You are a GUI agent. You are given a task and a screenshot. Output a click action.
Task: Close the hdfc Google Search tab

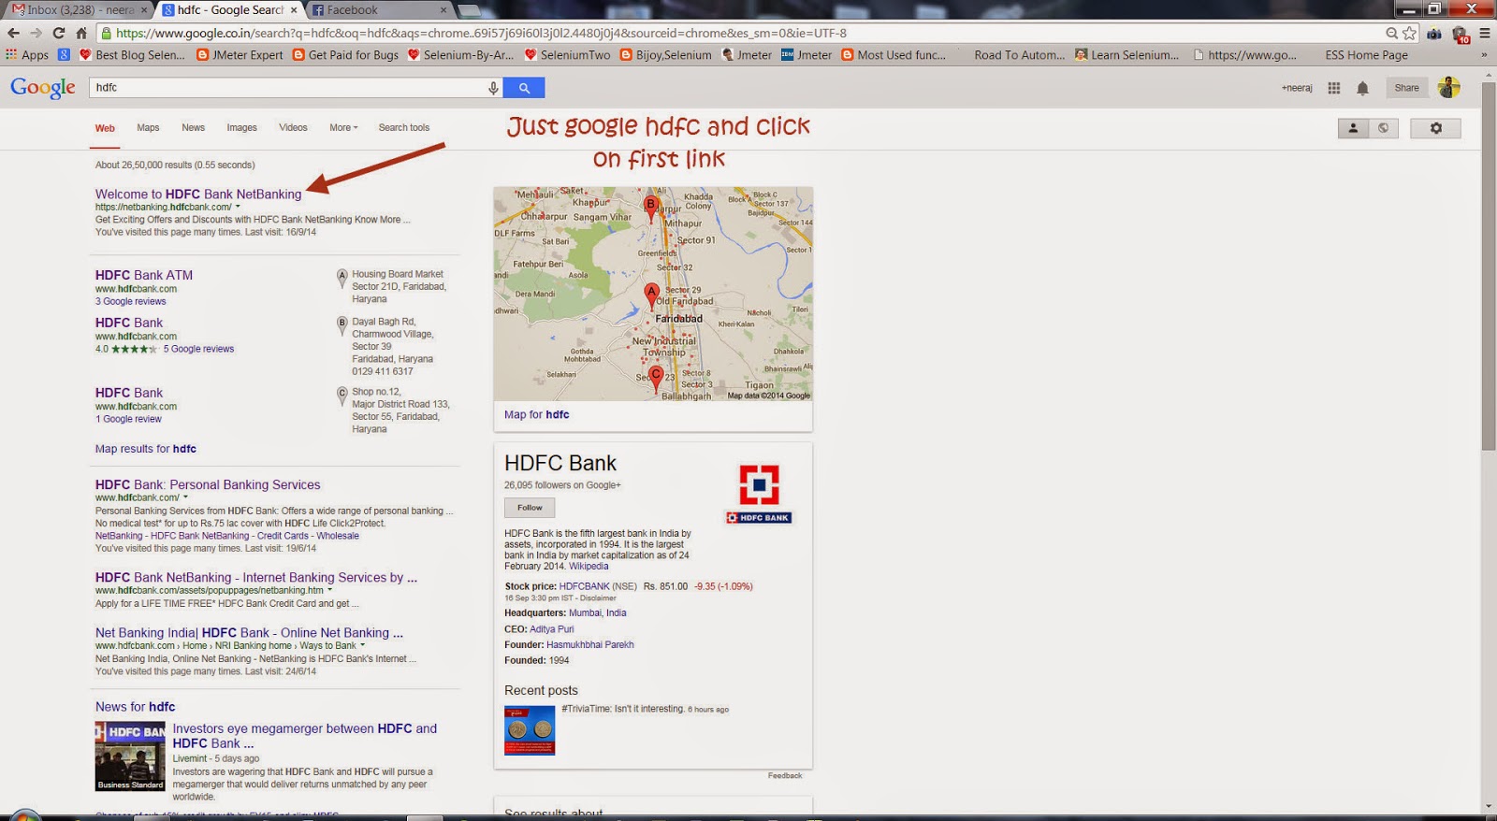click(294, 9)
